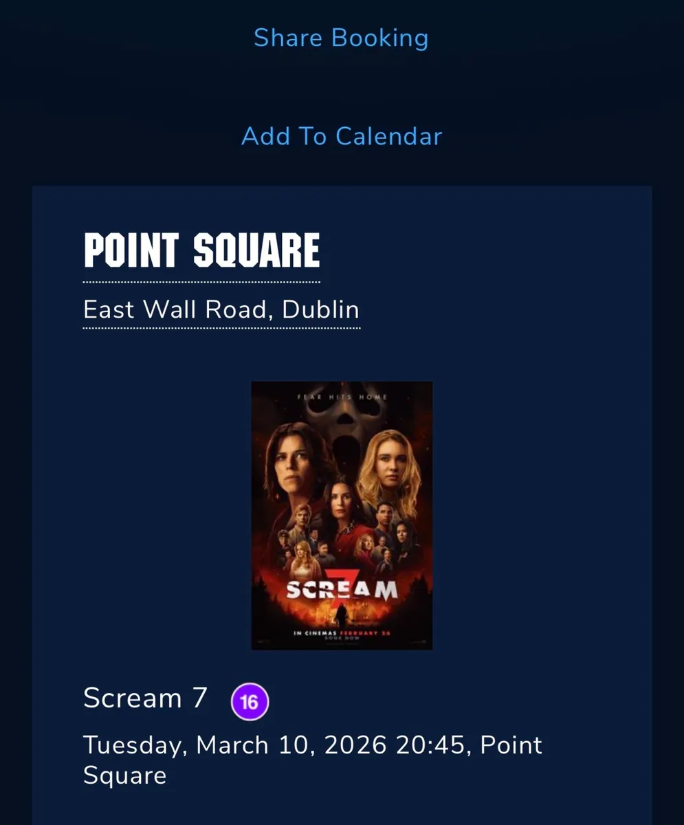Image resolution: width=684 pixels, height=825 pixels.
Task: Click the showtime for March 10, 2026
Action: [x=311, y=745]
